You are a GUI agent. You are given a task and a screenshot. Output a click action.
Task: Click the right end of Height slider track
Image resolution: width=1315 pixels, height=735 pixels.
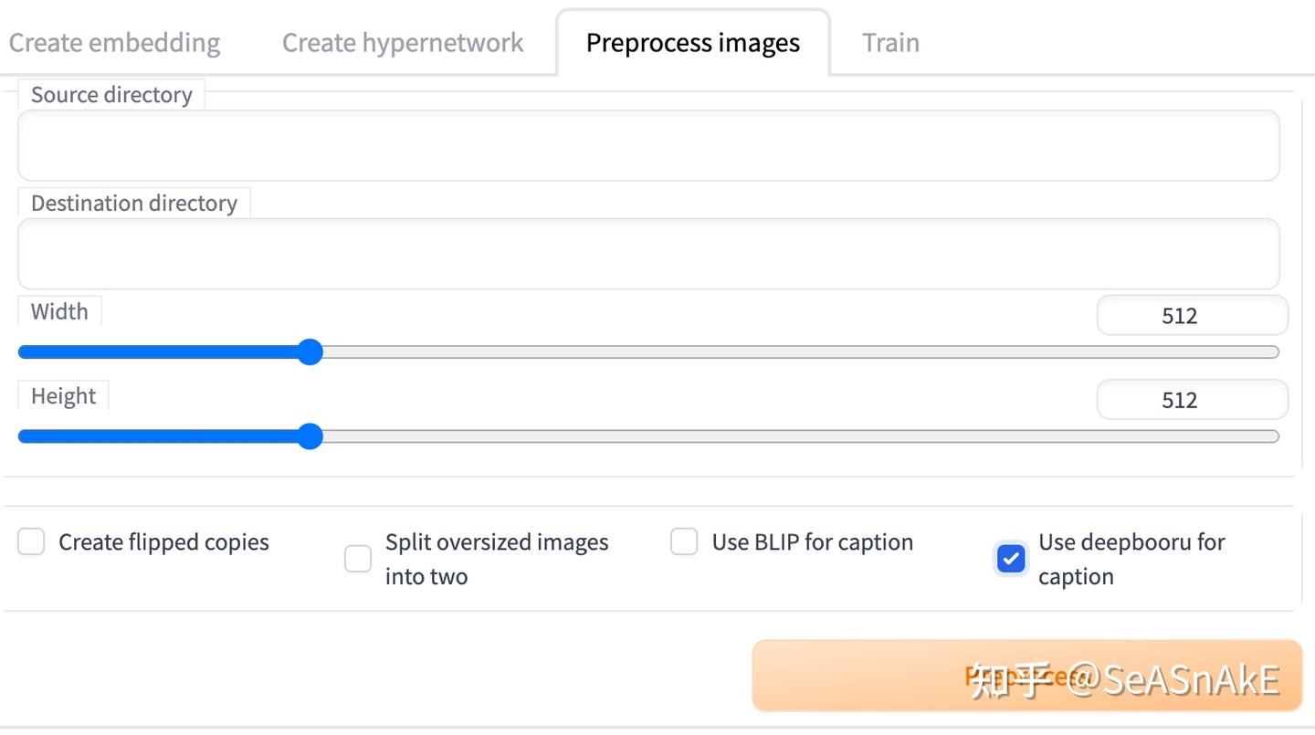(x=1272, y=436)
